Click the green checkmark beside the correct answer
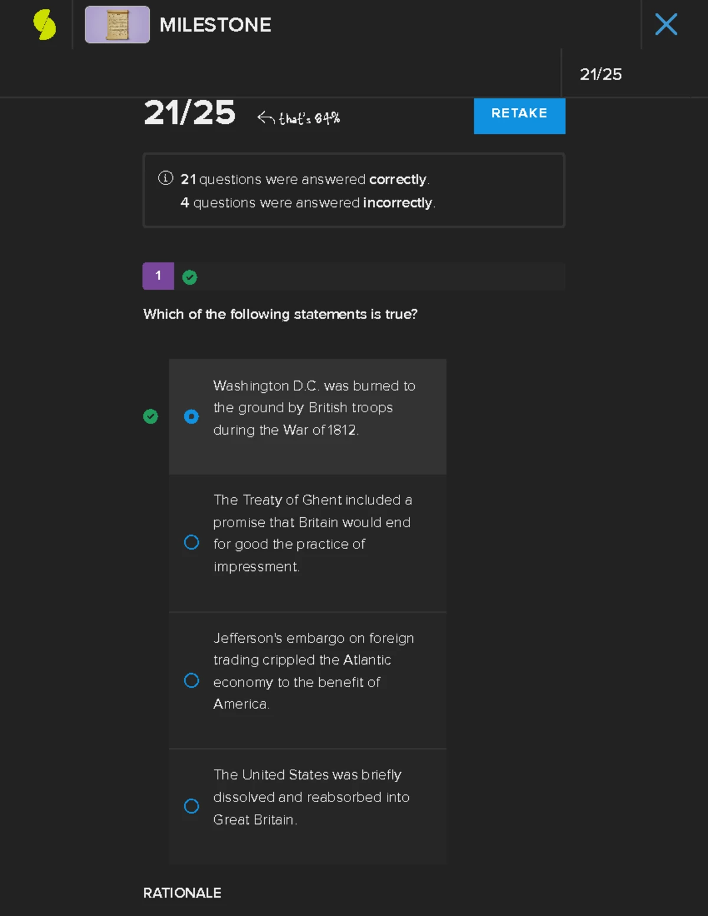This screenshot has height=916, width=708. pyautogui.click(x=150, y=416)
